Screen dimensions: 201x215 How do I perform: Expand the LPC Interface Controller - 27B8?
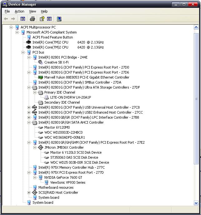(x=29, y=117)
